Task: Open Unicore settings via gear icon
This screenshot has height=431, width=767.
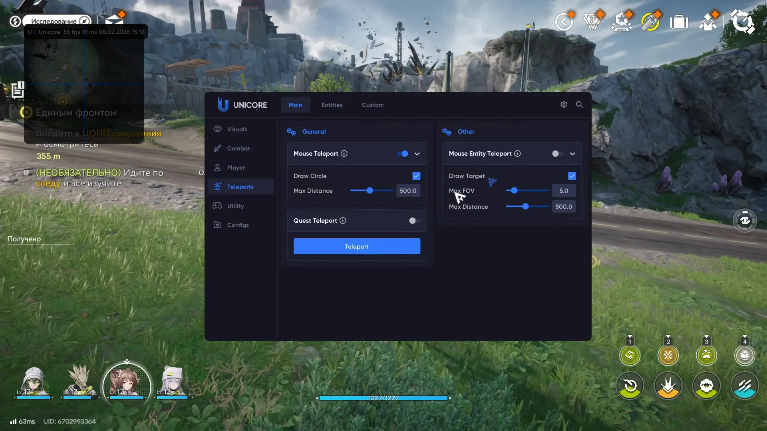Action: [x=564, y=104]
